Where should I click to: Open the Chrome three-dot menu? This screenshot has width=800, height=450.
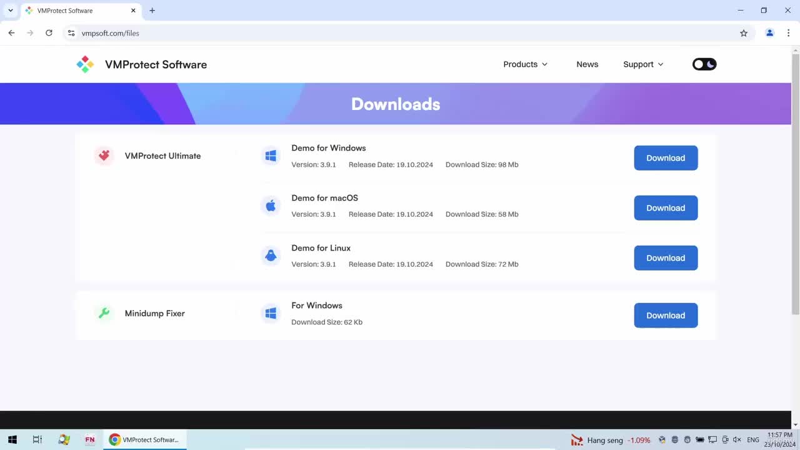click(788, 33)
